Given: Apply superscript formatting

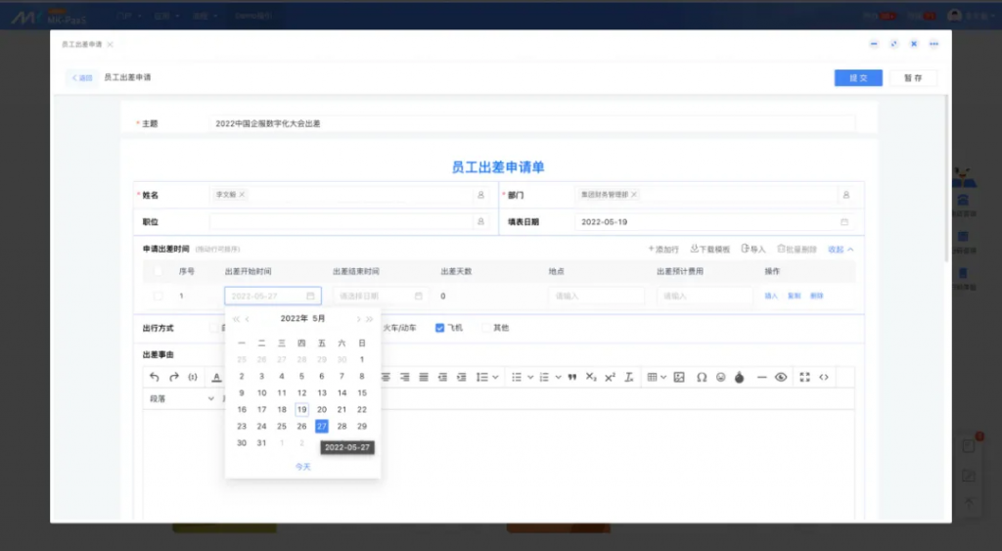Looking at the screenshot, I should coord(610,377).
